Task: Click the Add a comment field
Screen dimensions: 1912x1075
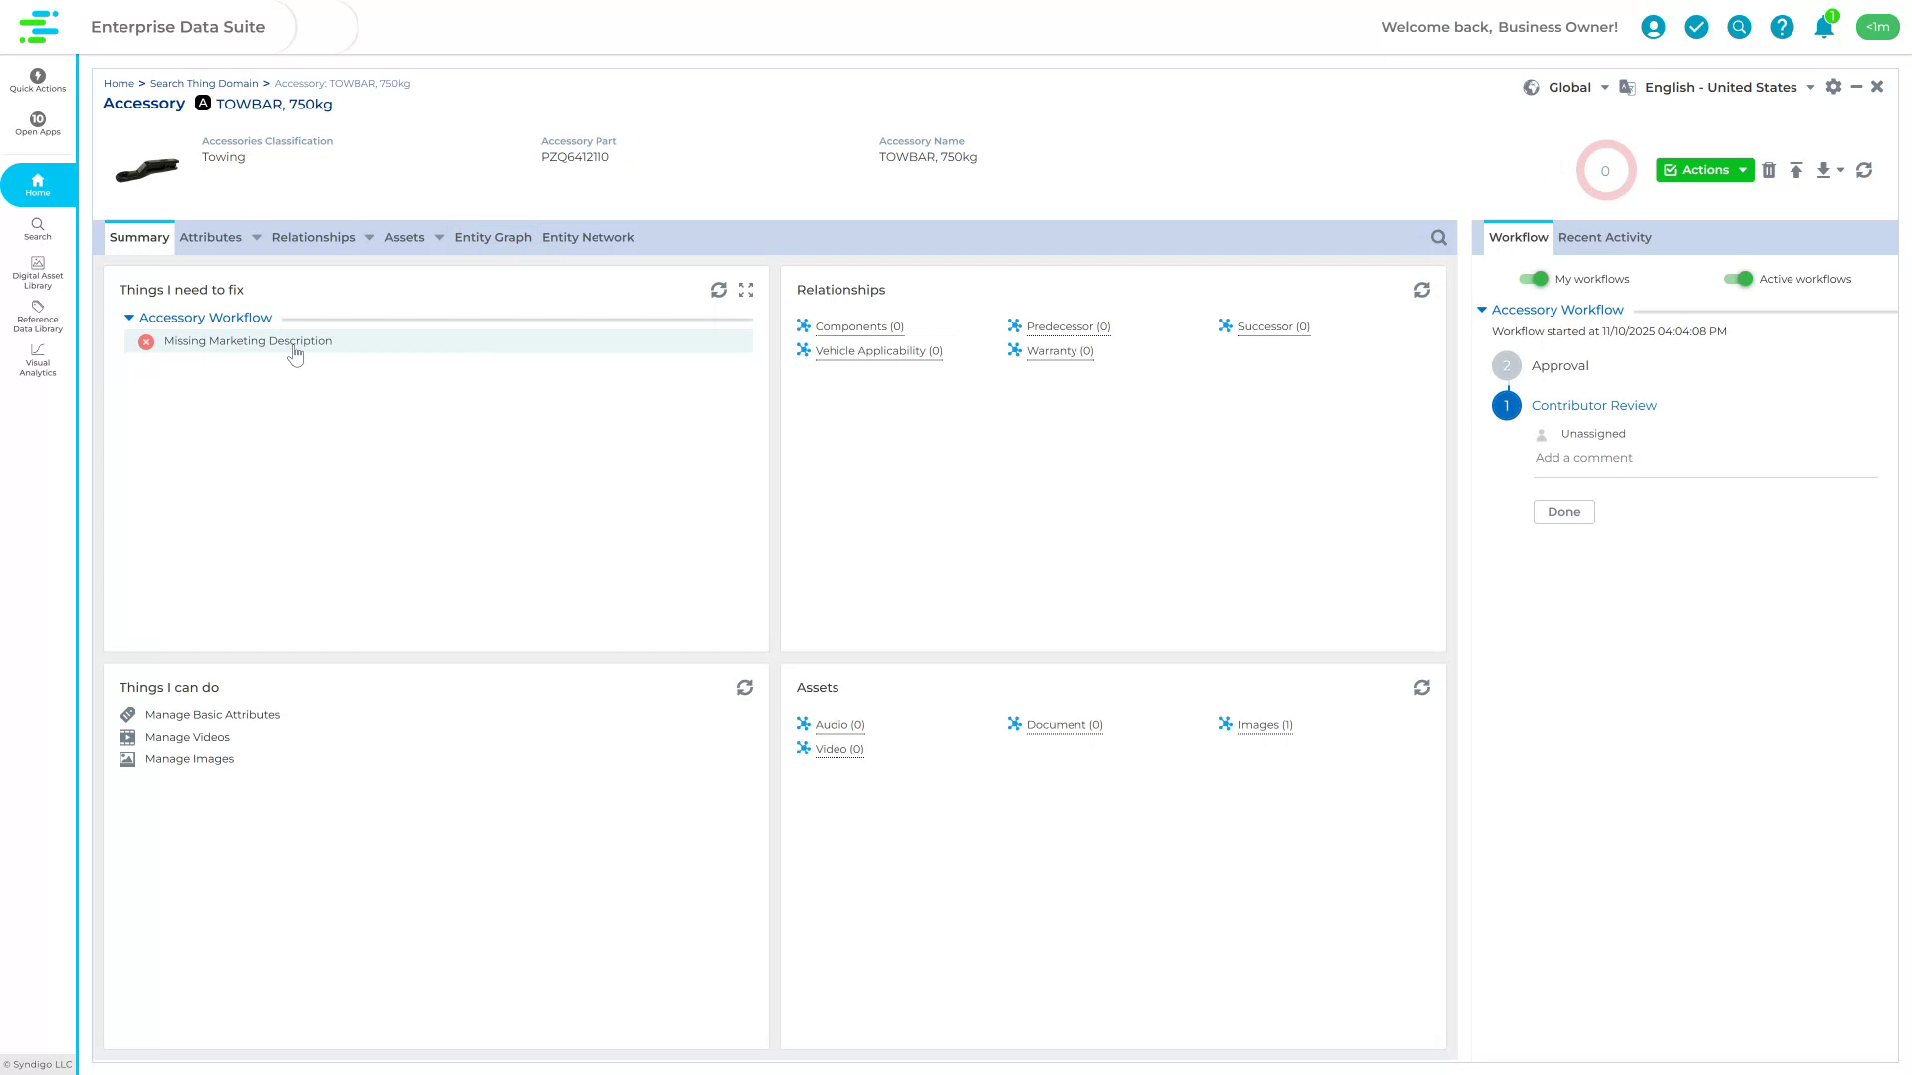Action: coord(1583,458)
